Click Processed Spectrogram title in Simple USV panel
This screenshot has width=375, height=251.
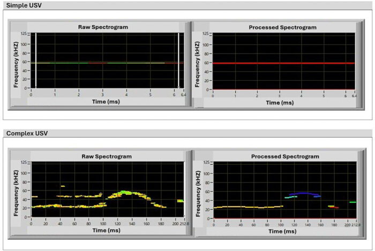point(283,27)
